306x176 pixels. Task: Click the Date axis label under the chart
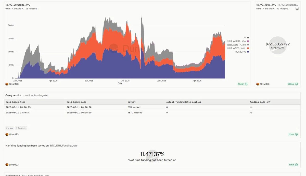[x=120, y=83]
